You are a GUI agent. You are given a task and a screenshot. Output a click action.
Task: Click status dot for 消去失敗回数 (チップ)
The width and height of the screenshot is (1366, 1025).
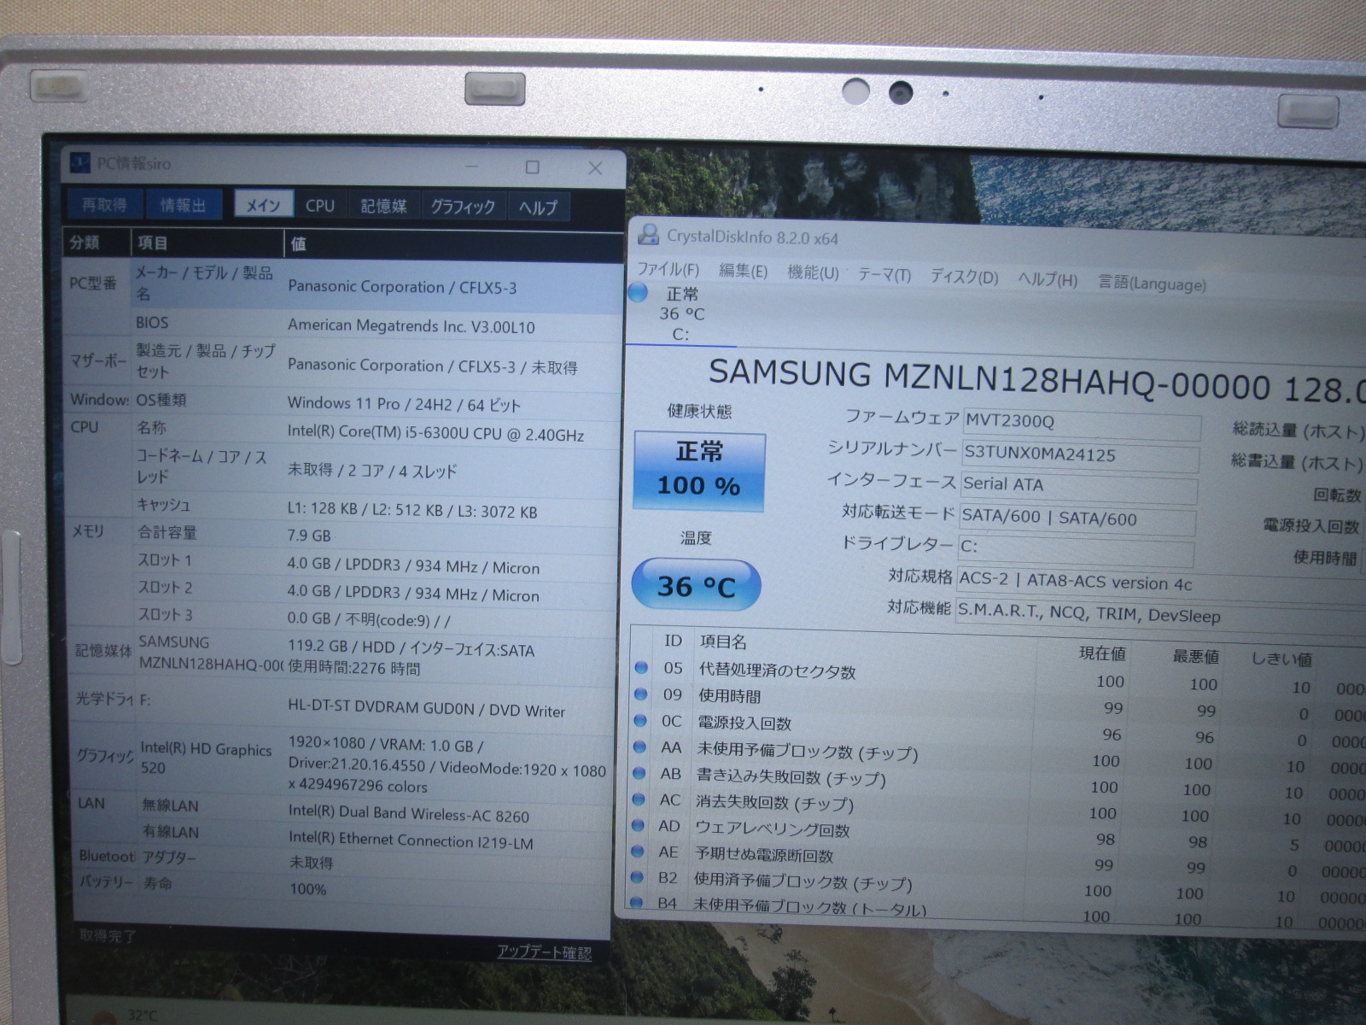[639, 799]
